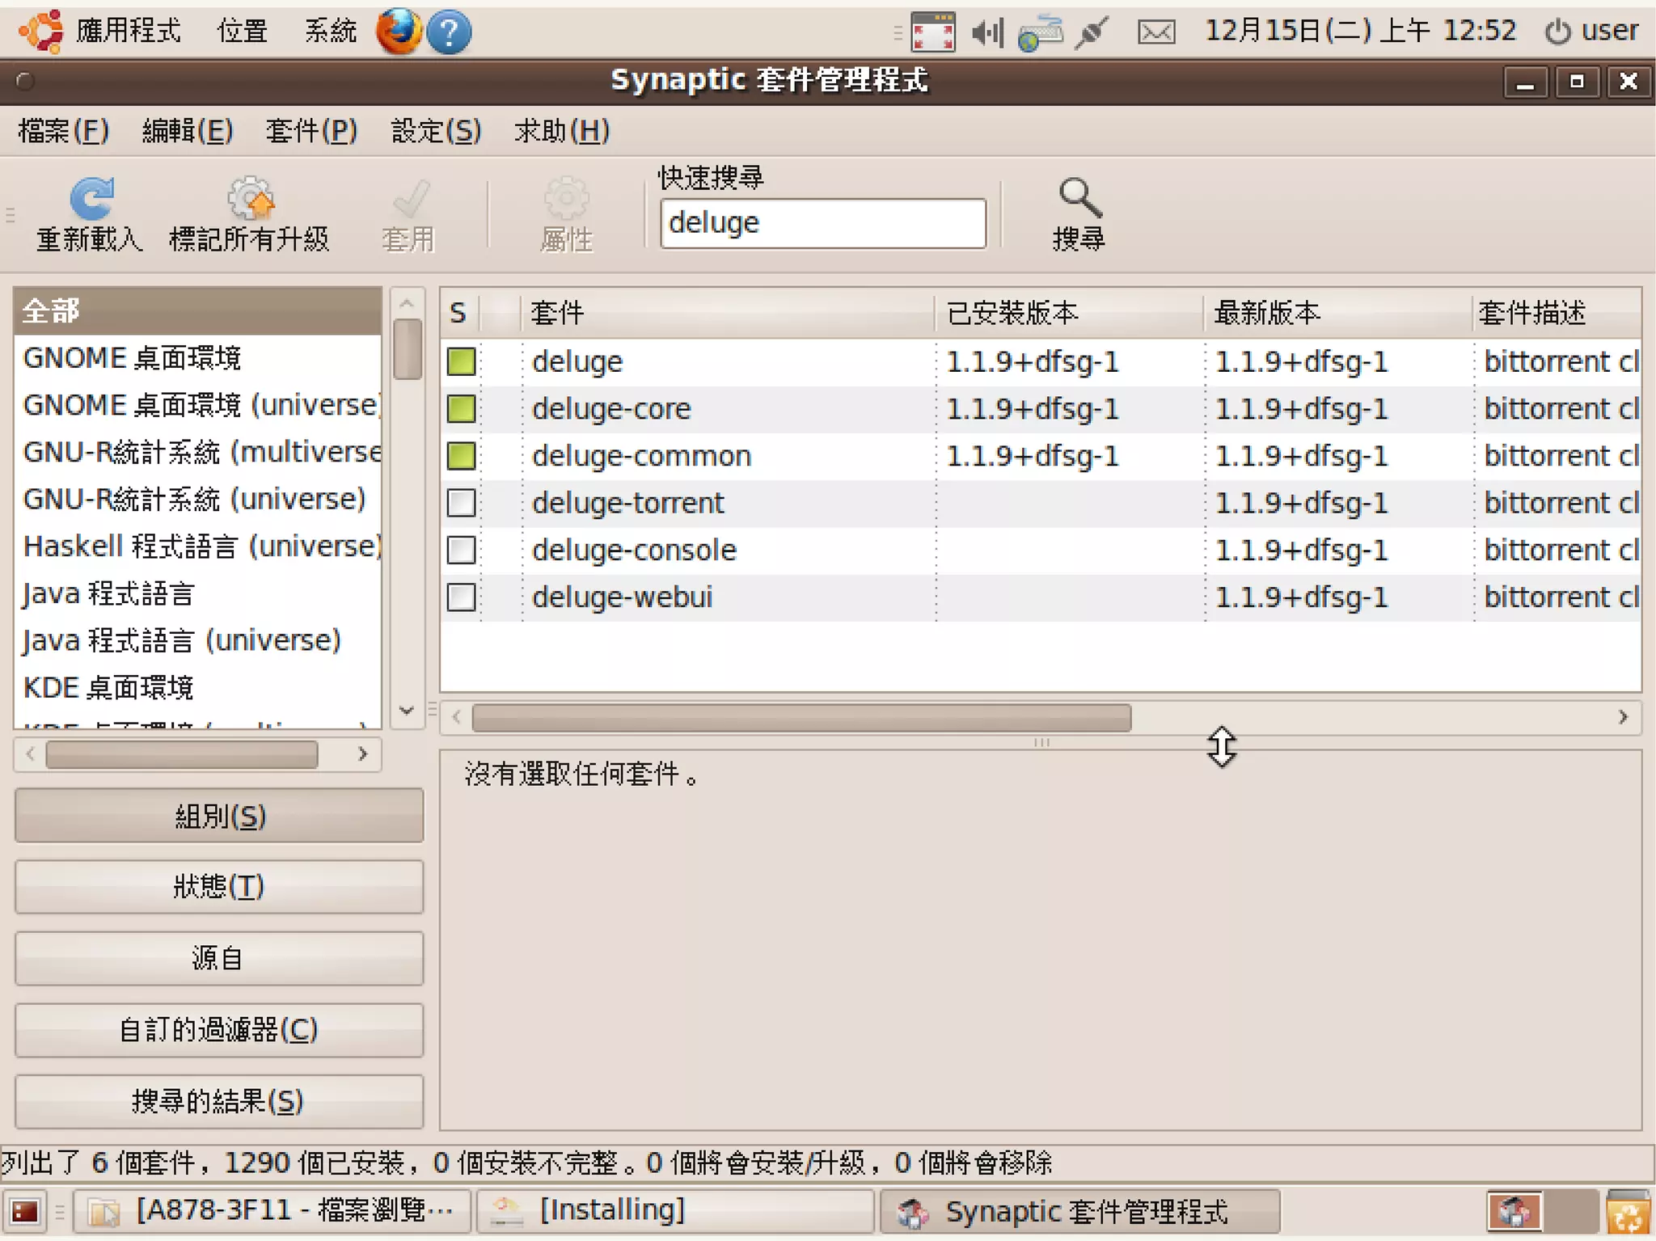Select GNU-R統計系統 (multiverse) category
Image resolution: width=1656 pixels, height=1241 pixels.
pos(197,452)
